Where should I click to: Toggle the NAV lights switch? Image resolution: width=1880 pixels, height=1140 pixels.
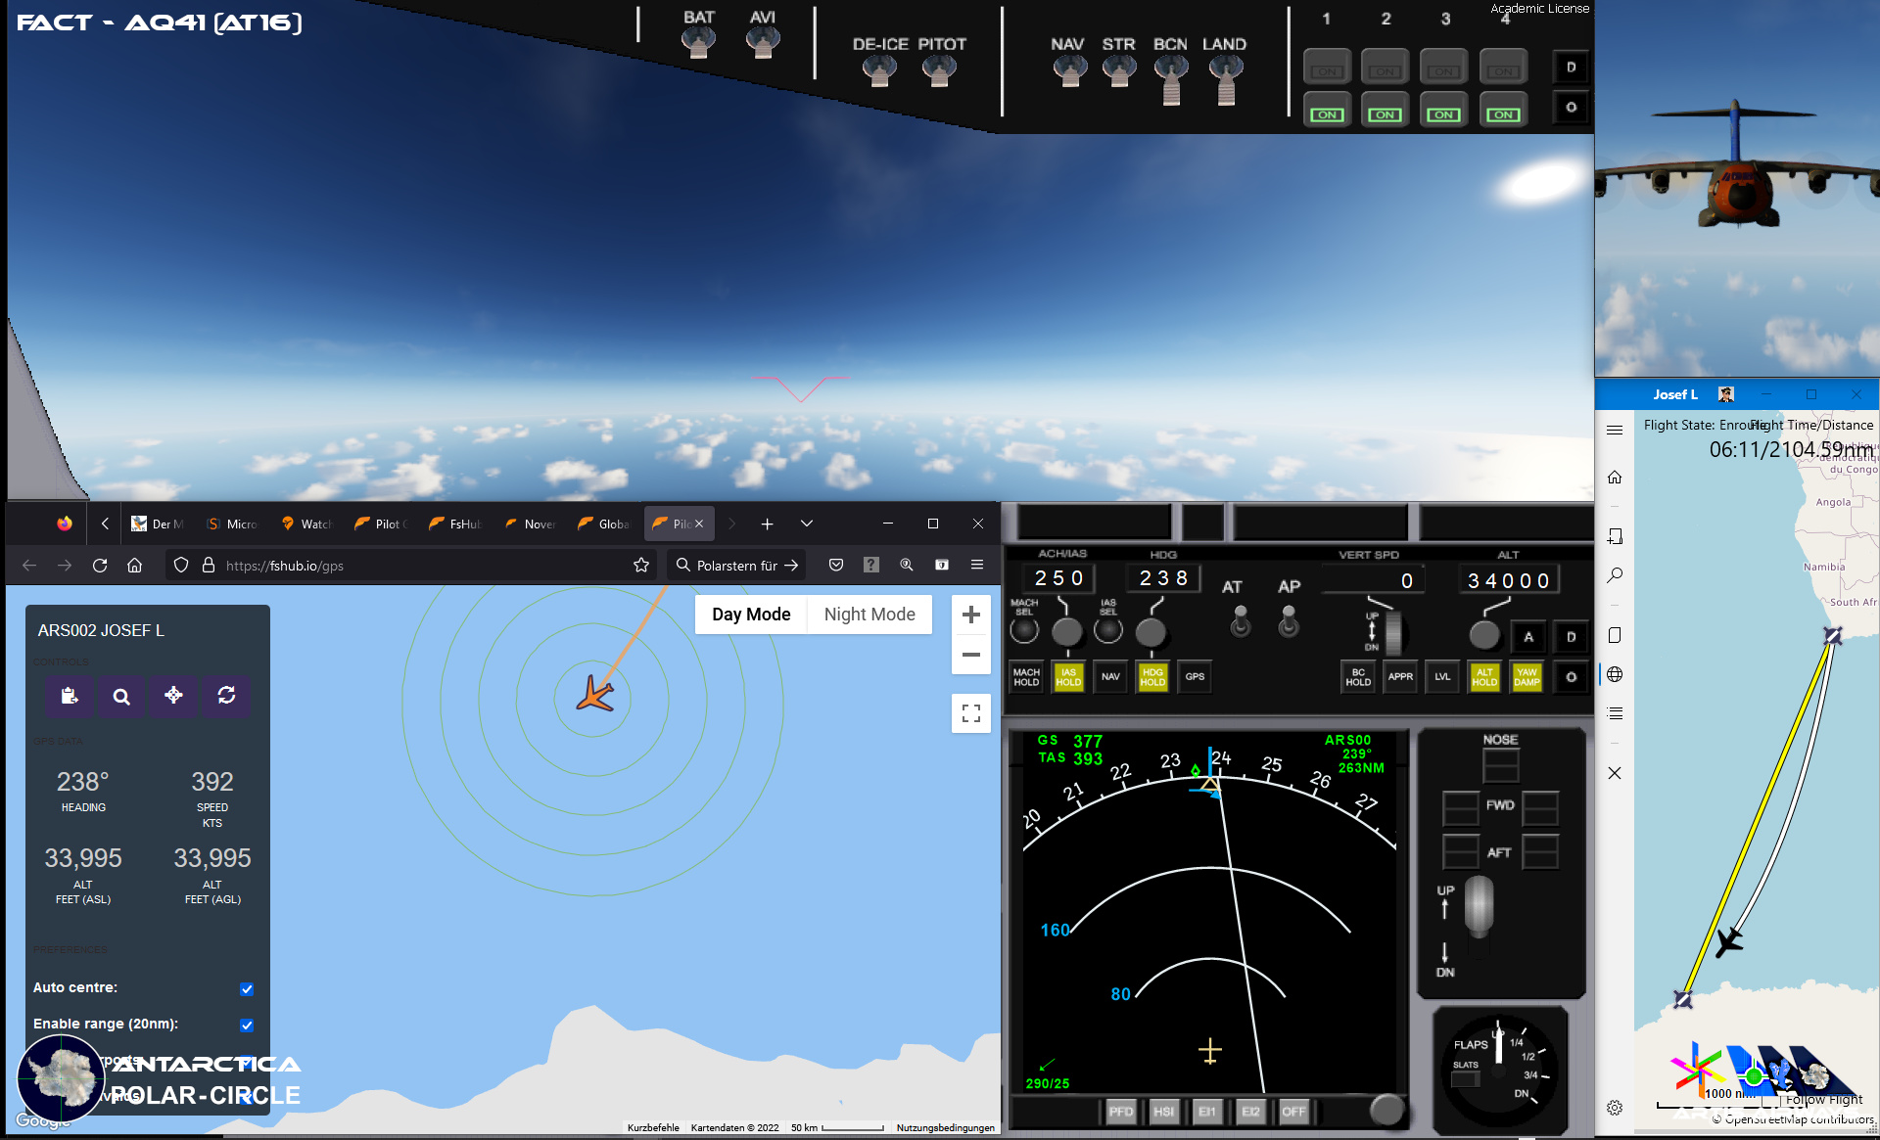click(x=1069, y=70)
